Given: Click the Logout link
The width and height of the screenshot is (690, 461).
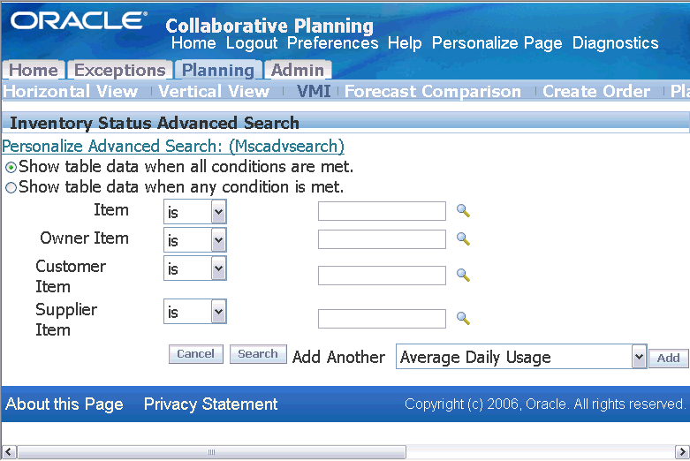Looking at the screenshot, I should (x=252, y=43).
